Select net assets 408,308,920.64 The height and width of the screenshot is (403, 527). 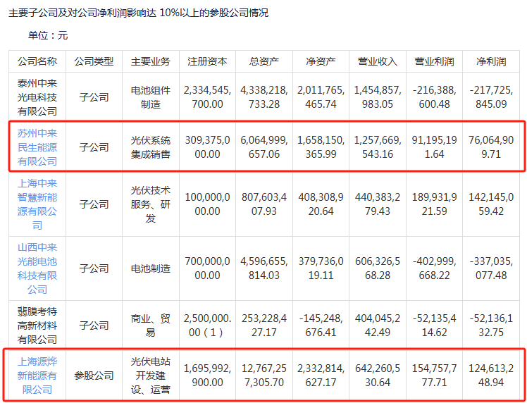pyautogui.click(x=321, y=204)
